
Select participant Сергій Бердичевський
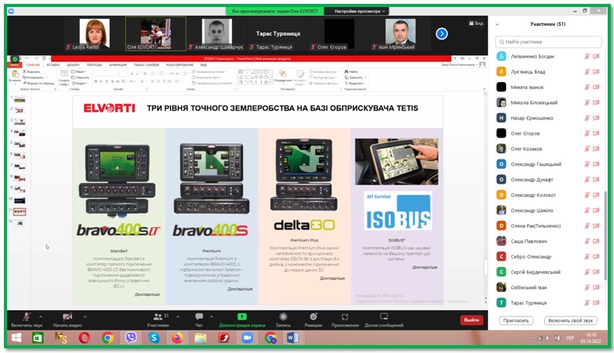[x=548, y=272]
